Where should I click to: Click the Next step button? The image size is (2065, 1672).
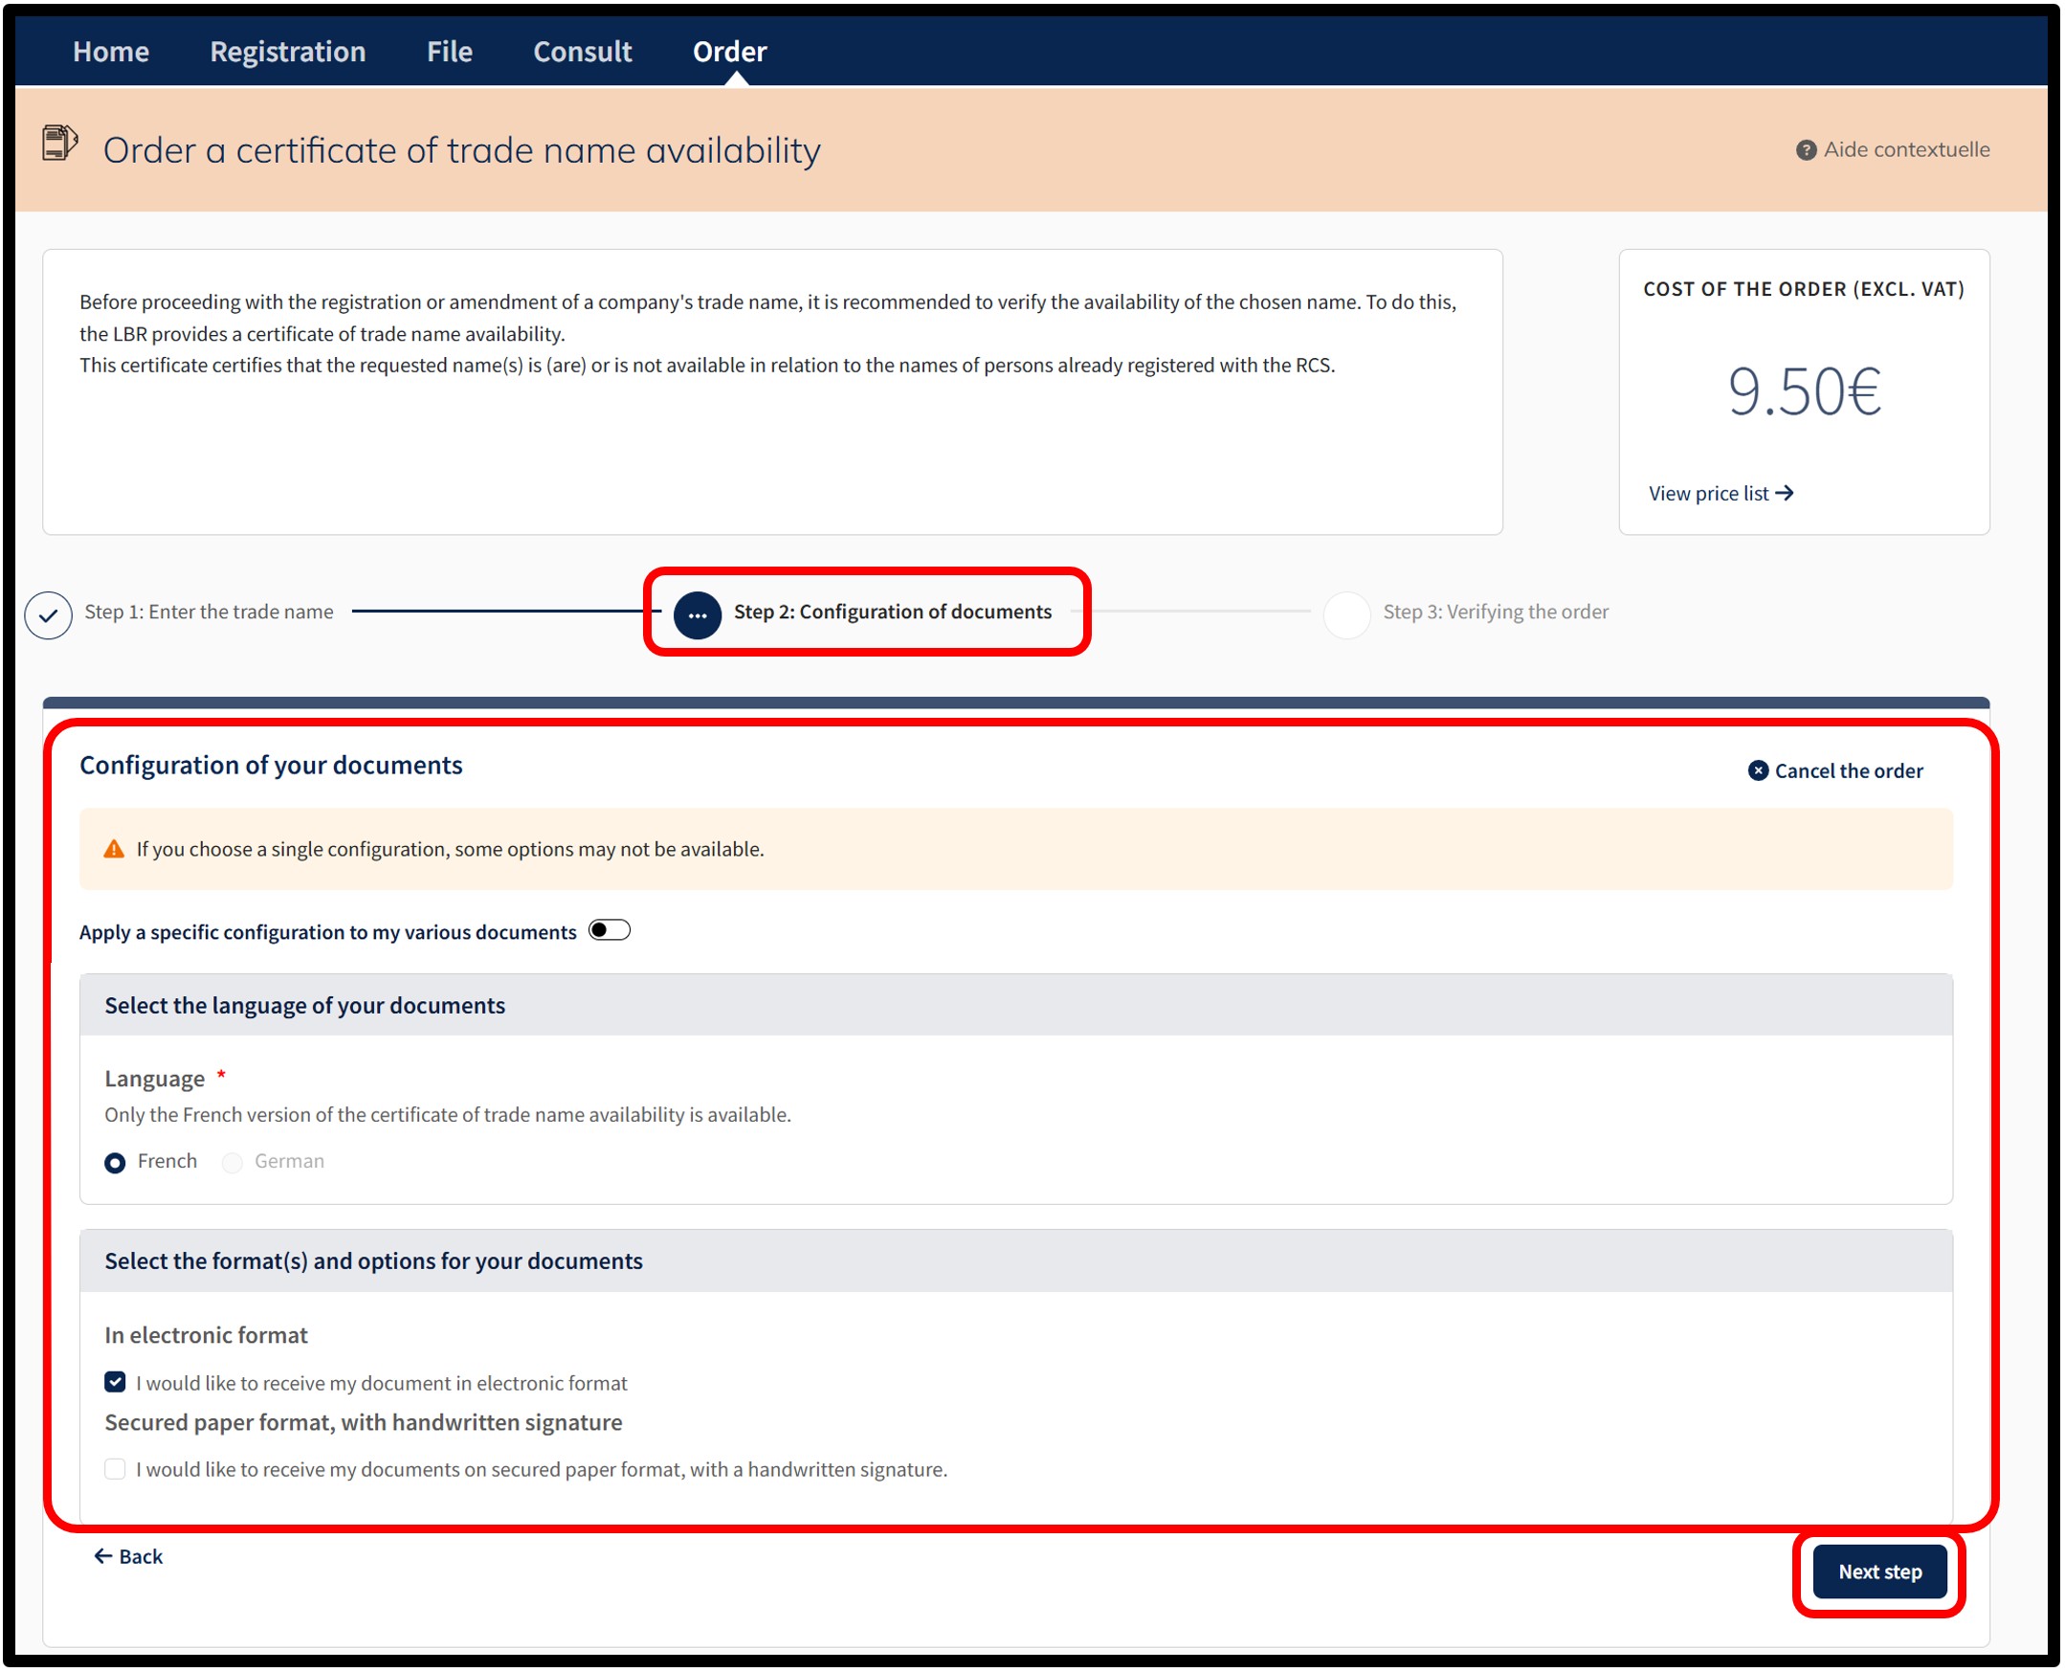pos(1879,1572)
